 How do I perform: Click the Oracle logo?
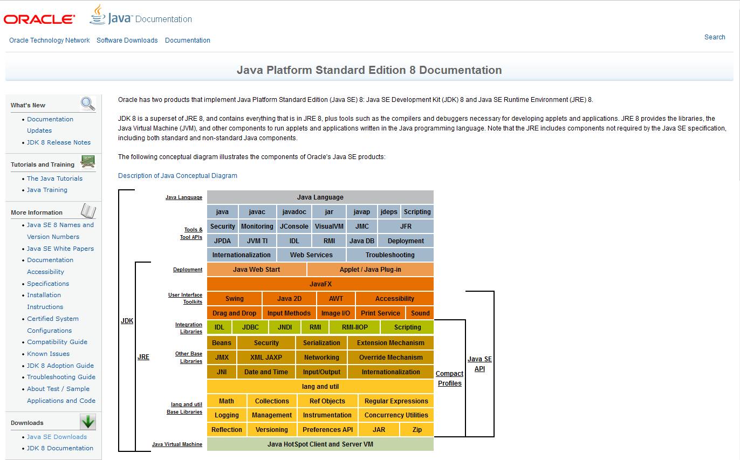pos(39,19)
